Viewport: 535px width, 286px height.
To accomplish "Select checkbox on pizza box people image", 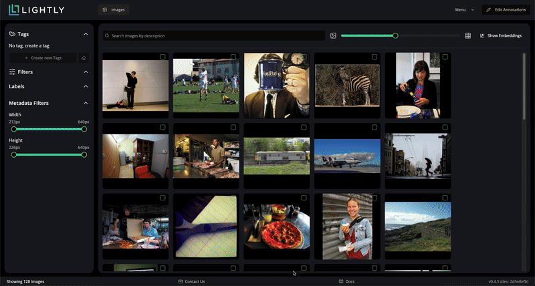I will pyautogui.click(x=163, y=198).
